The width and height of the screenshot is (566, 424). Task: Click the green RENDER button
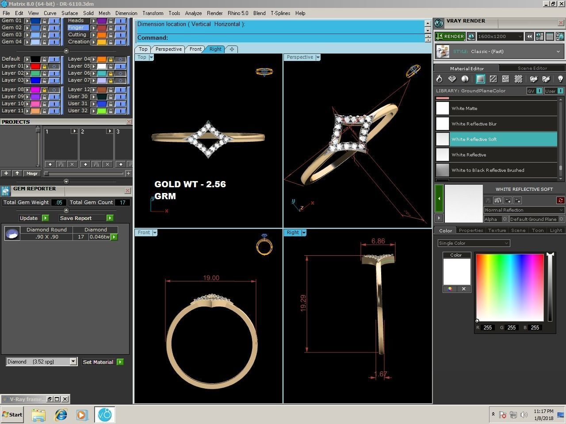(450, 37)
